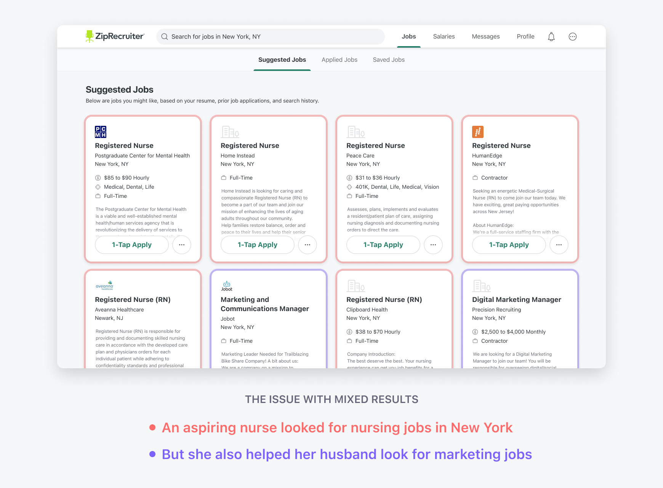Open the Salaries nav tab
The height and width of the screenshot is (488, 663).
pyautogui.click(x=444, y=37)
